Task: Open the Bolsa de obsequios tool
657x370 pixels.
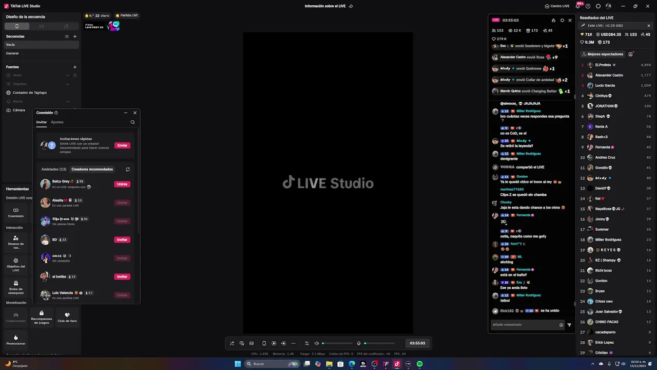Action: 16,287
